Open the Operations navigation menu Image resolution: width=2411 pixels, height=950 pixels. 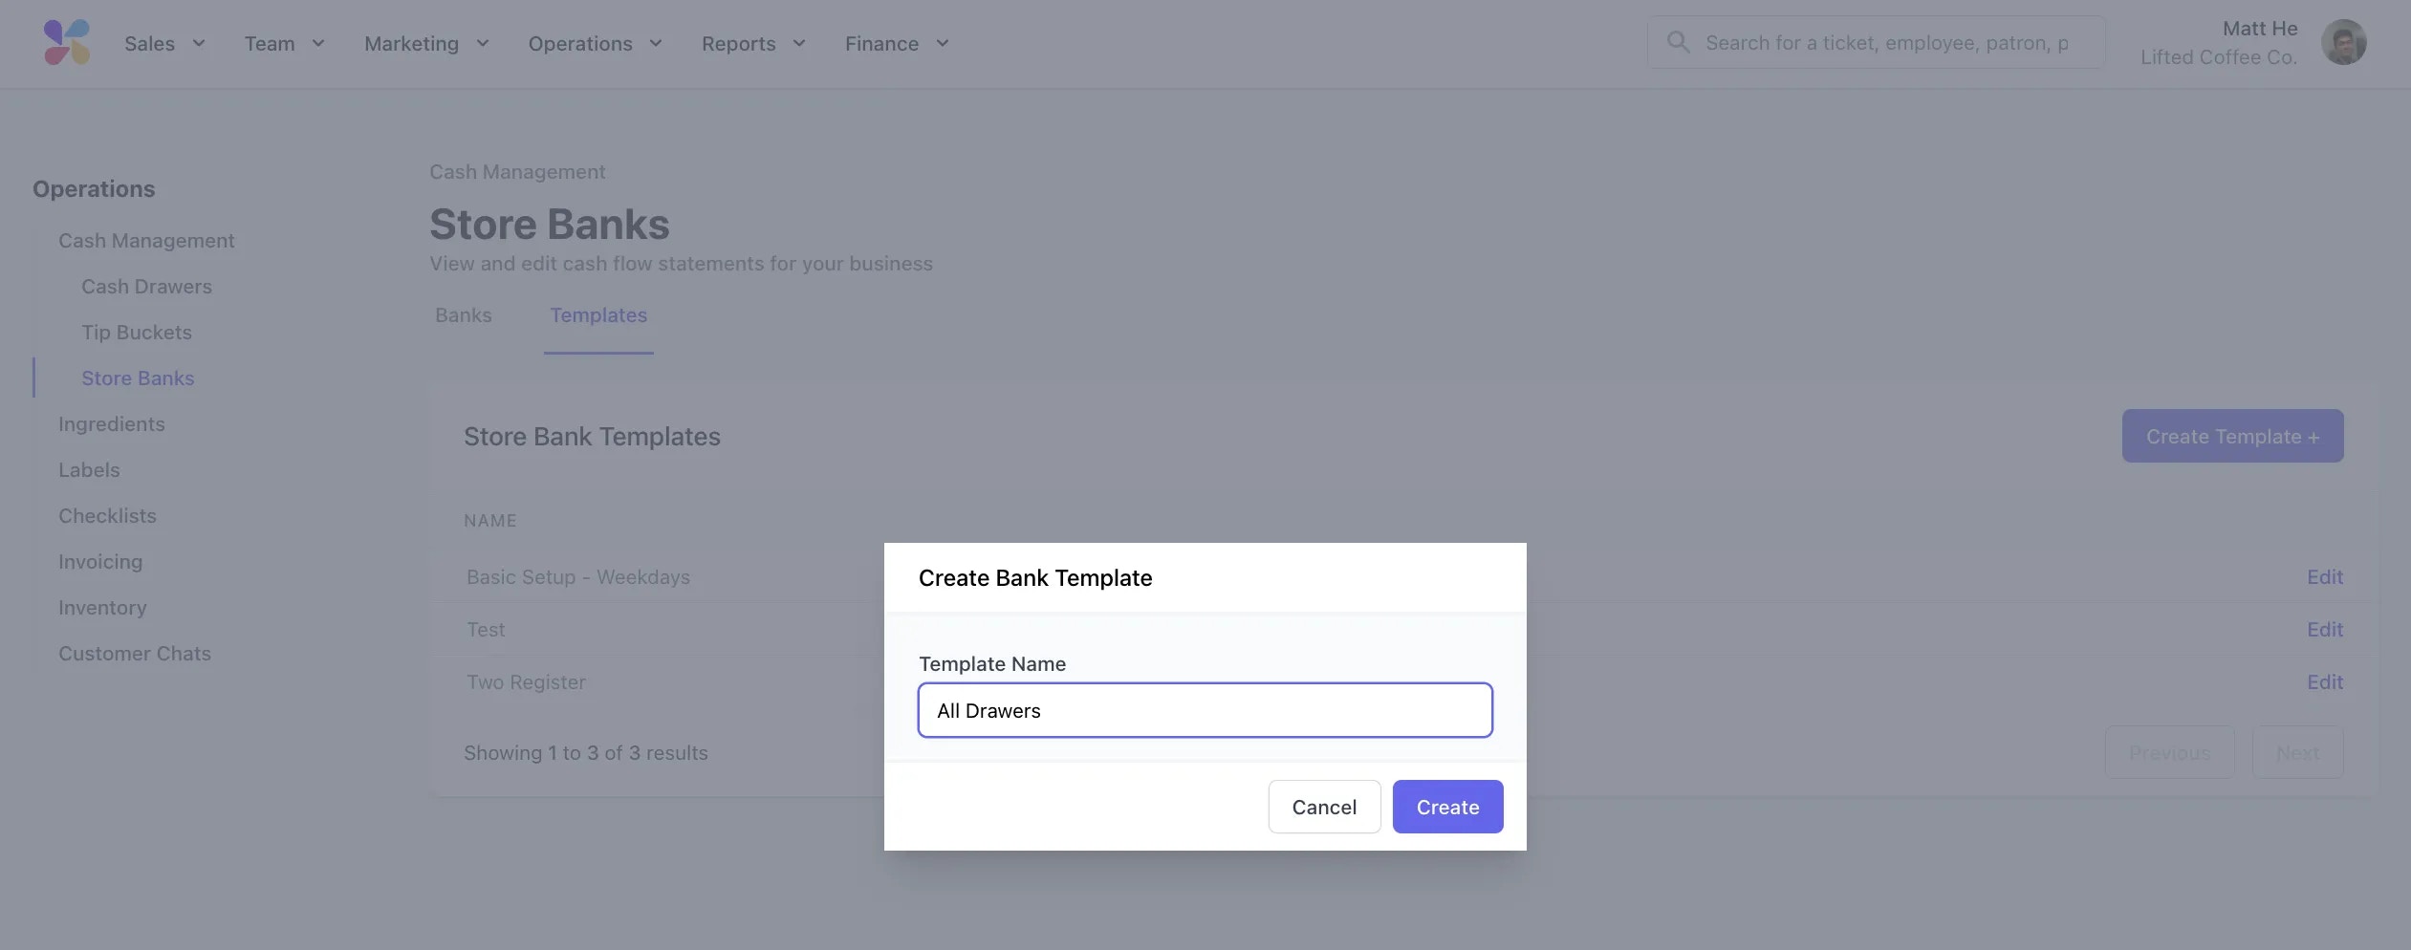[596, 43]
